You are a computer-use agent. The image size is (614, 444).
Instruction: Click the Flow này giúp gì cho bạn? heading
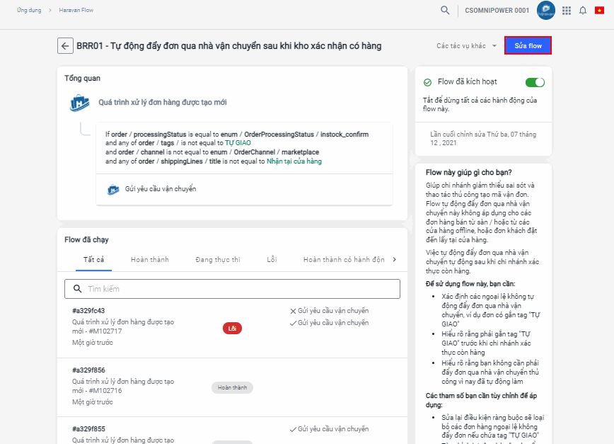coord(469,172)
